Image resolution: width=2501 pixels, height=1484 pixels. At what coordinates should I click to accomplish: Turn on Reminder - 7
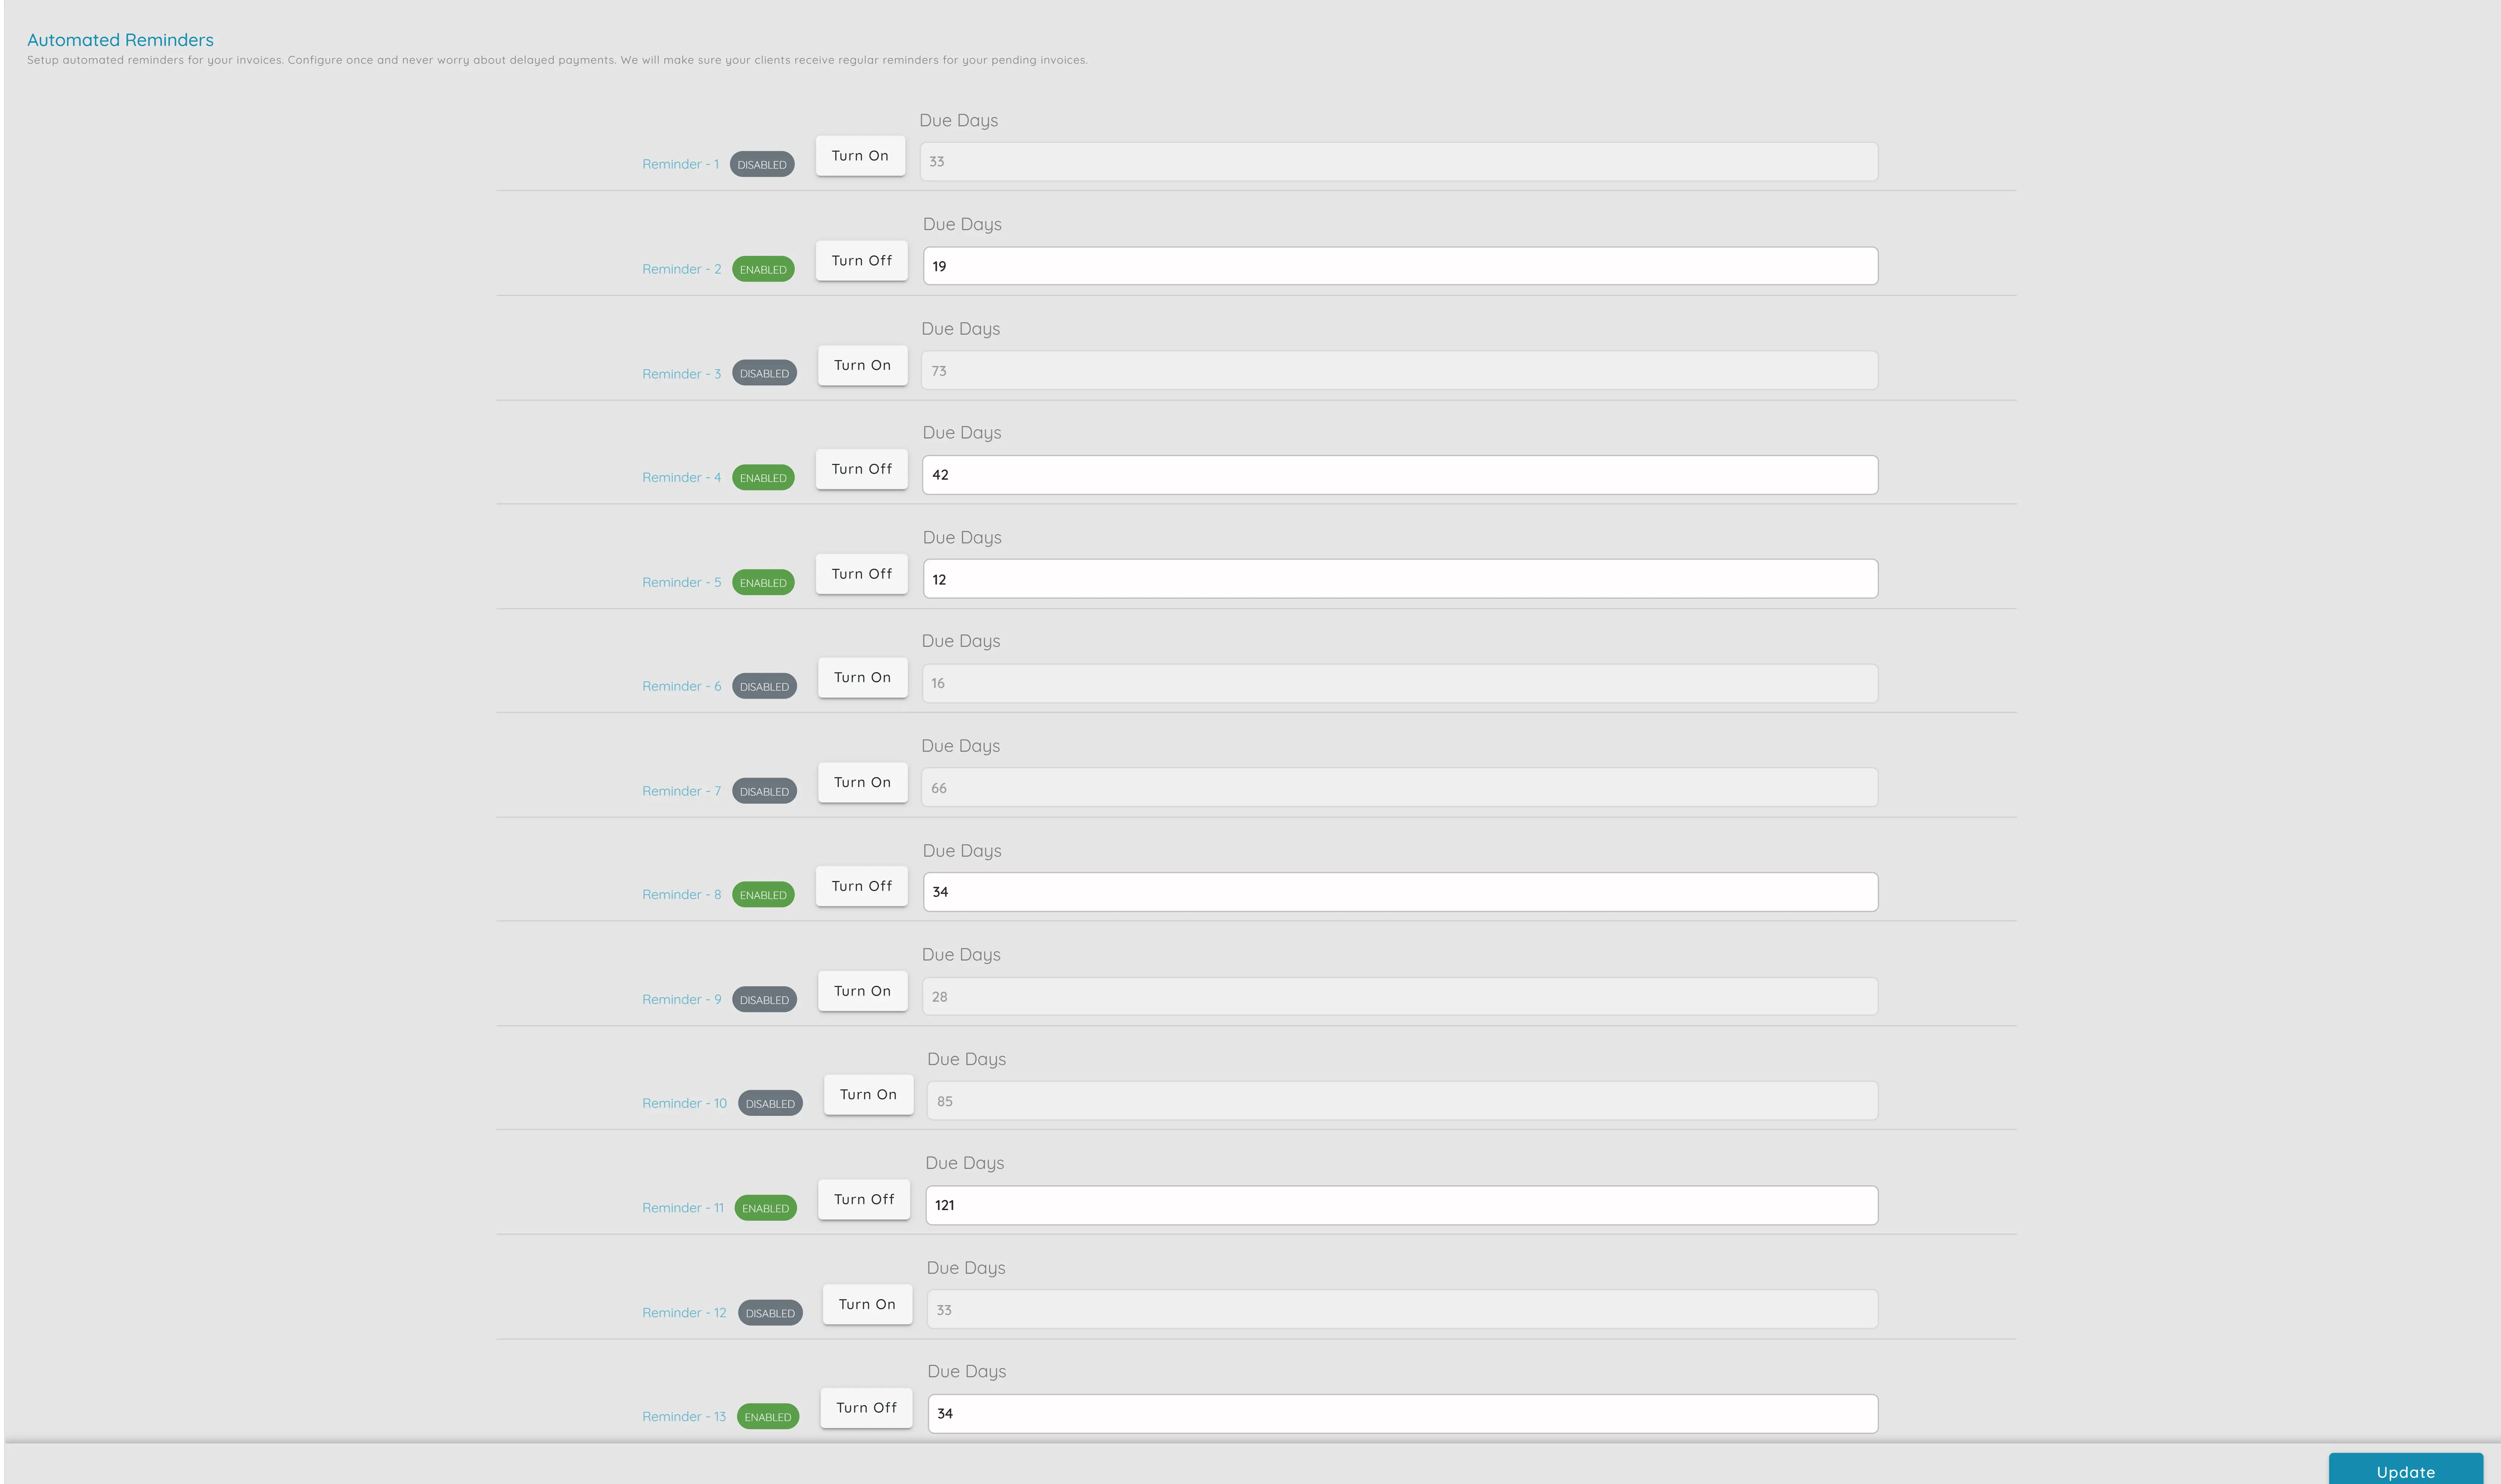coord(861,782)
